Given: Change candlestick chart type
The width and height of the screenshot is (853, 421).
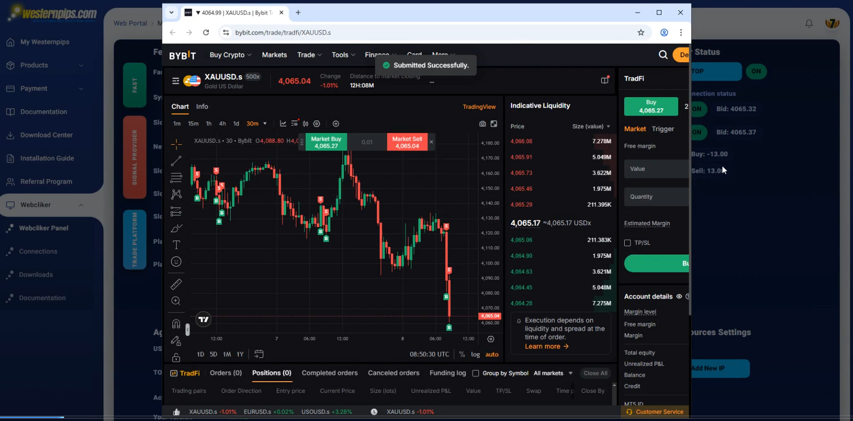Looking at the screenshot, I should (x=306, y=124).
